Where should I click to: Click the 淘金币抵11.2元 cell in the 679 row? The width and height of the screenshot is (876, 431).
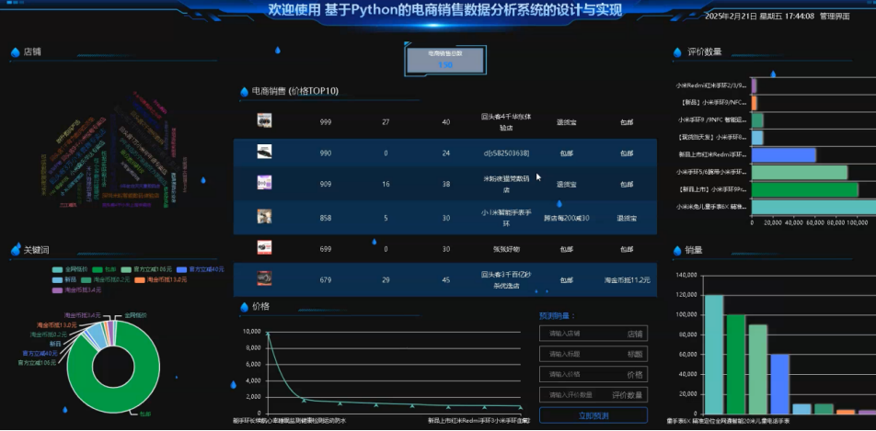click(x=627, y=280)
